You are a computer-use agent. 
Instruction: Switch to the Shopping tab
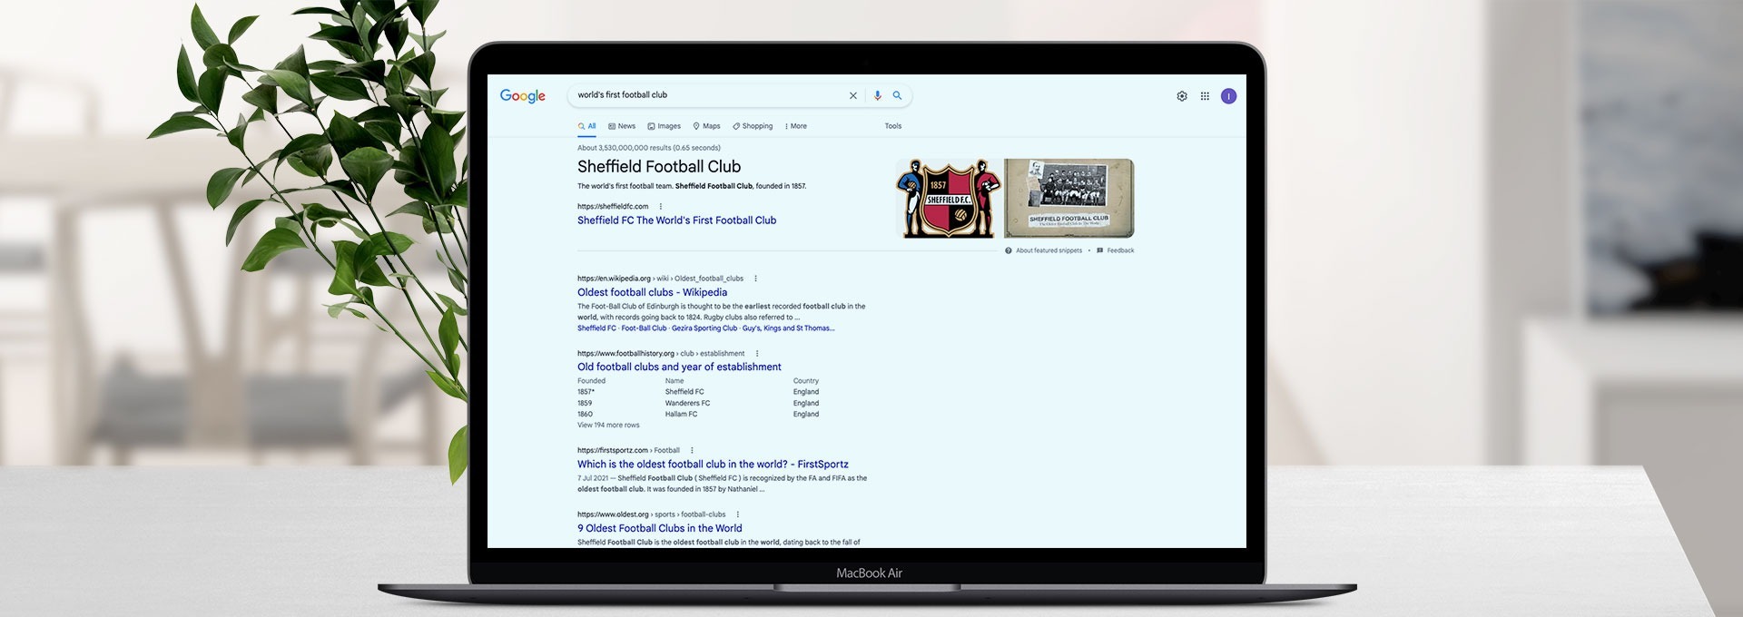[x=753, y=126]
